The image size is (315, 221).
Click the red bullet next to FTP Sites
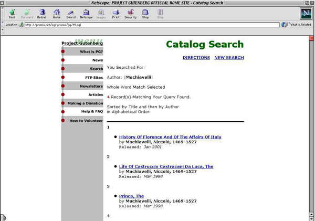point(63,77)
